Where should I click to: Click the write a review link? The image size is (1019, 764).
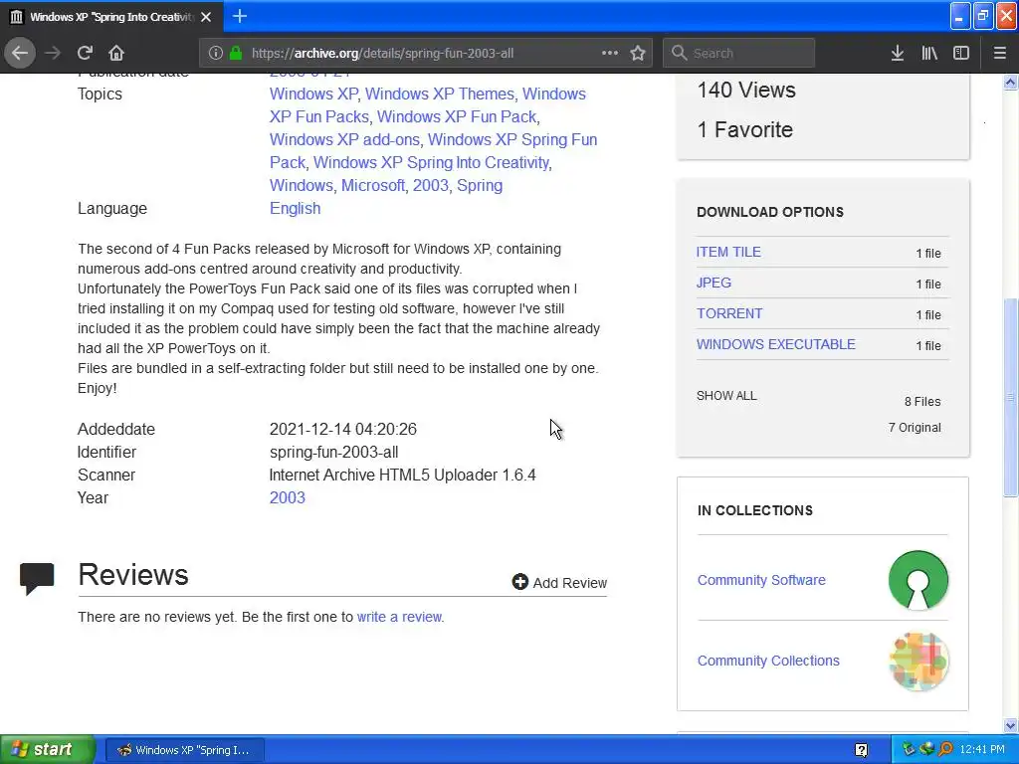(399, 617)
